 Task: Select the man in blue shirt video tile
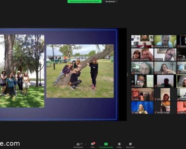[x=165, y=41]
